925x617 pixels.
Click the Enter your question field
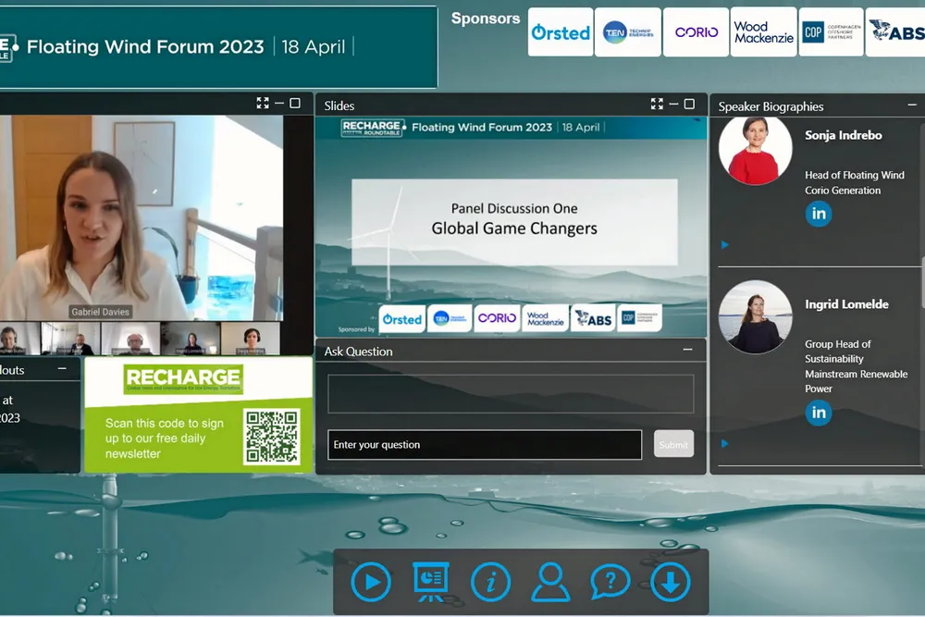pyautogui.click(x=484, y=445)
